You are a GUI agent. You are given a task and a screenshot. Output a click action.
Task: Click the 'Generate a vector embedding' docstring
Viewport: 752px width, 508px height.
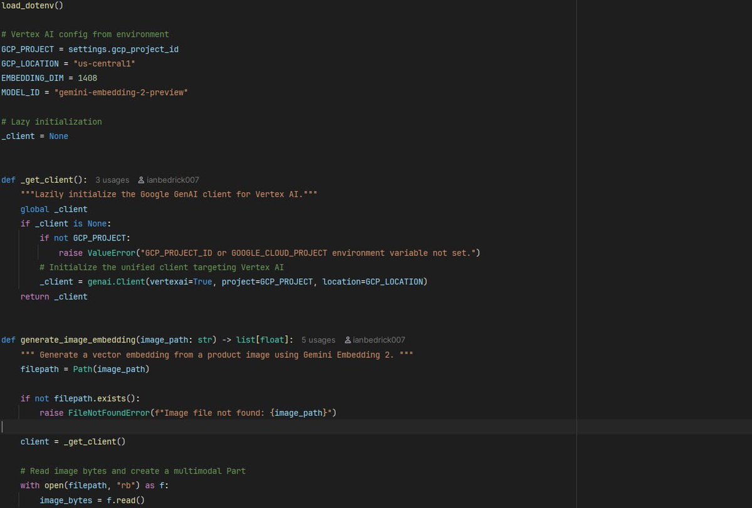tap(217, 355)
